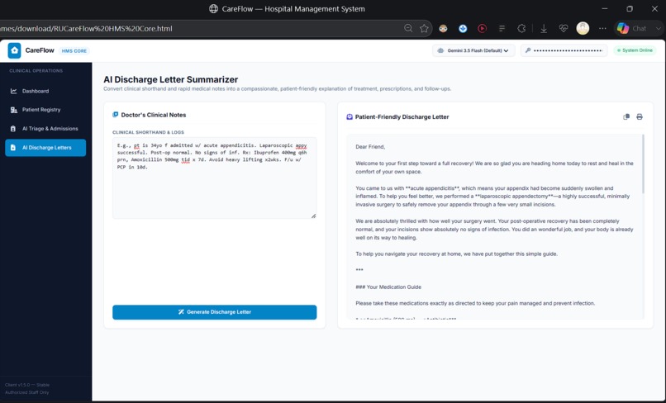Click the key icon beside API field
This screenshot has width=666, height=403.
527,50
